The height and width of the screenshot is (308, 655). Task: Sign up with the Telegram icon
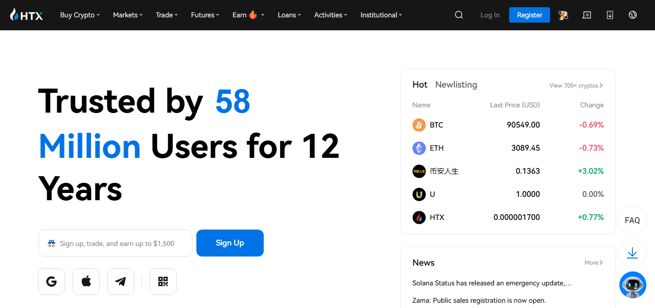click(x=121, y=281)
